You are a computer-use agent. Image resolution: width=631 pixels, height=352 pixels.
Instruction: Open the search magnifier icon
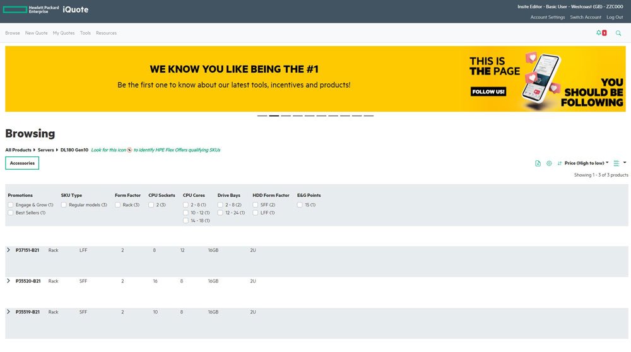point(618,33)
